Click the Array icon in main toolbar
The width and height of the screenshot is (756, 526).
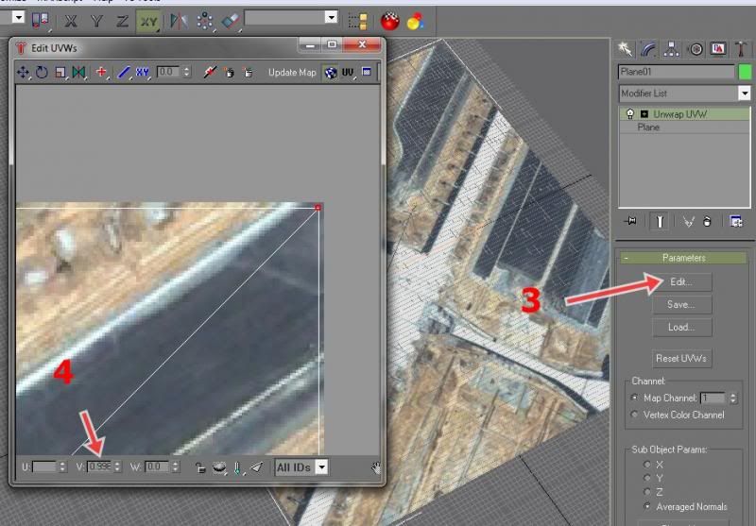point(205,21)
